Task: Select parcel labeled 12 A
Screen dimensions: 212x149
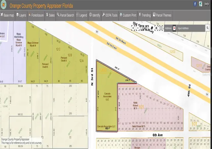Action: pos(81,61)
